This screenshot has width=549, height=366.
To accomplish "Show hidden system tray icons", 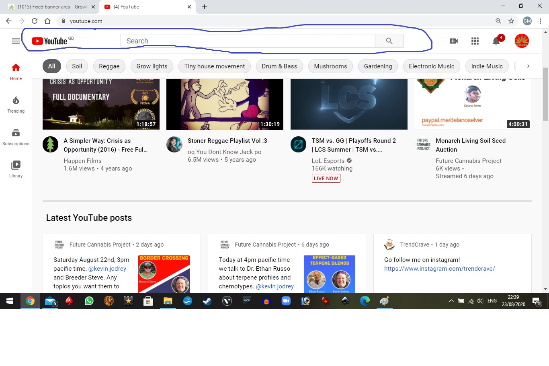I will (x=451, y=301).
